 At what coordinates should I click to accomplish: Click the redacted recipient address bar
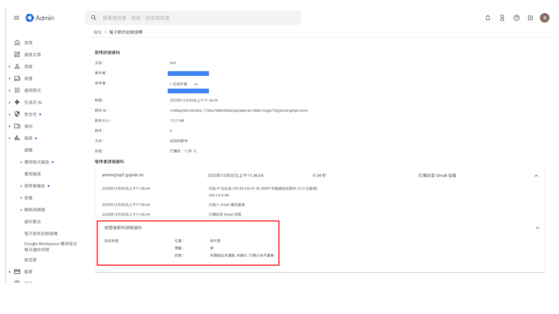188,91
